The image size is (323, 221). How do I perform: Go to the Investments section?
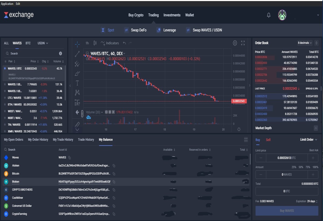click(172, 15)
